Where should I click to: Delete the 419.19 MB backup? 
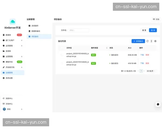[147, 63]
